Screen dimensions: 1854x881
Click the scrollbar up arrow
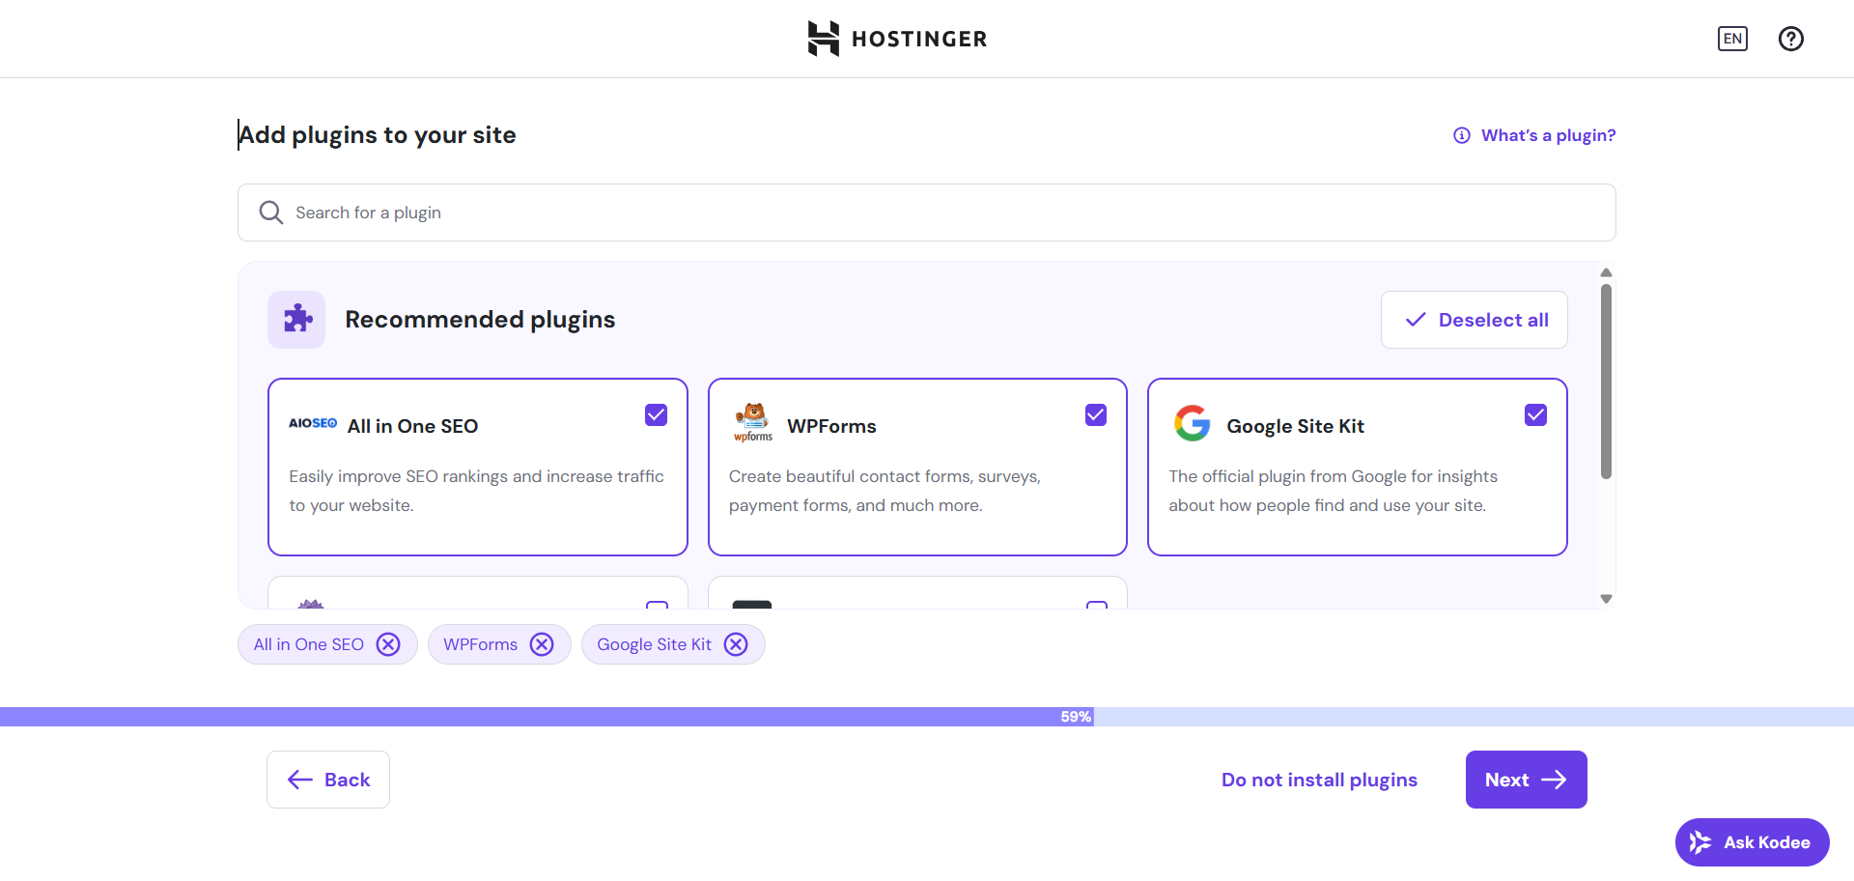pyautogui.click(x=1606, y=272)
